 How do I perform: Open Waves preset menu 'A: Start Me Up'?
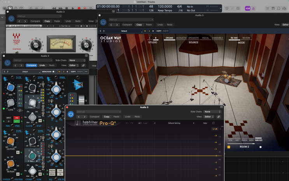[65, 26]
